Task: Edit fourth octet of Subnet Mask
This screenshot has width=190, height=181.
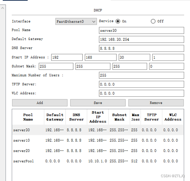Action: click(x=166, y=66)
